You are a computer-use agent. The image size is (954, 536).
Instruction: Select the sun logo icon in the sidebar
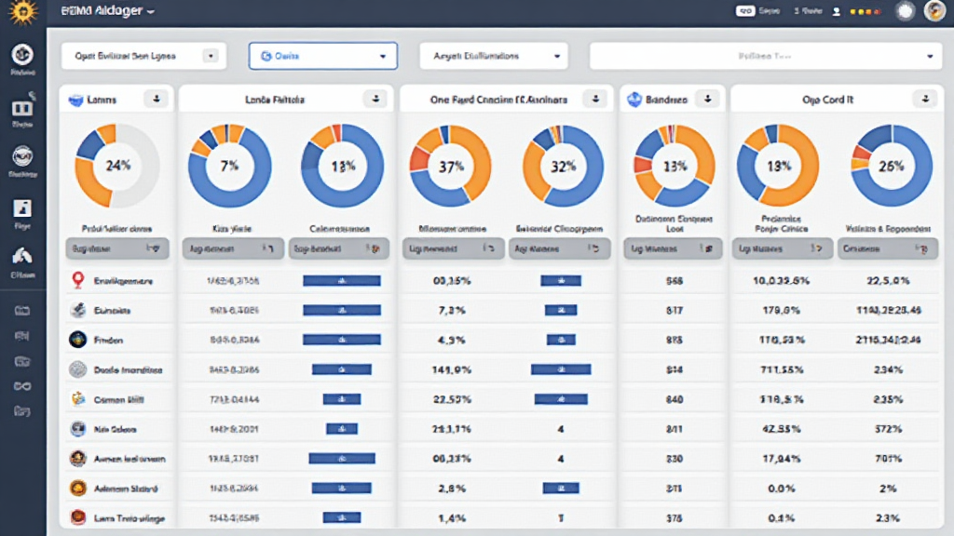click(x=25, y=10)
